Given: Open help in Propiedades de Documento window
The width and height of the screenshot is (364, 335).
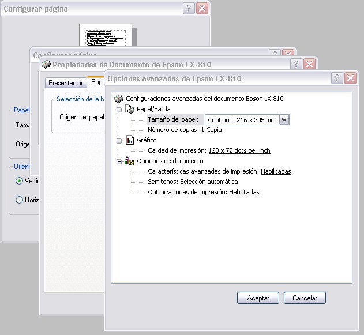Looking at the screenshot, I should (296, 64).
